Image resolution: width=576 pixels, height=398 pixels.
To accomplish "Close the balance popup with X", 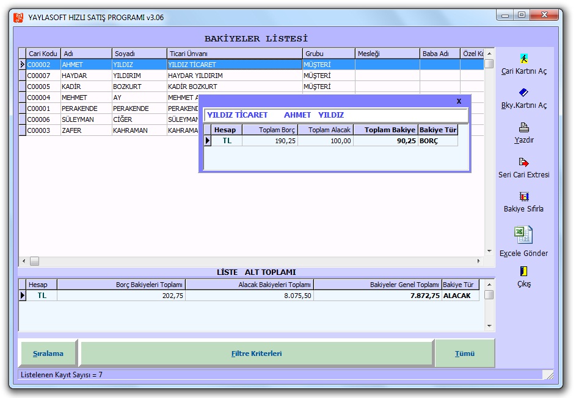I will pos(459,101).
